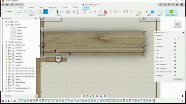The width and height of the screenshot is (186, 104).
Task: Toggle the Show Points checkbox
Action: click(175, 61)
